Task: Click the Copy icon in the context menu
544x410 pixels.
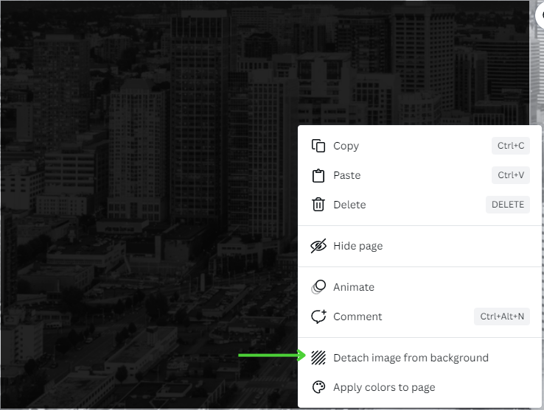Action: tap(318, 146)
